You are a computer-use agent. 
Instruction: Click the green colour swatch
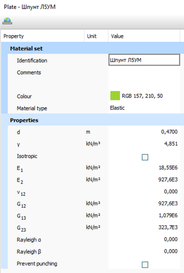tap(115, 96)
